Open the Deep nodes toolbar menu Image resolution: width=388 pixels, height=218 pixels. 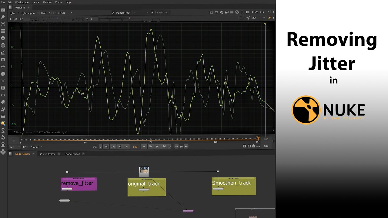tap(3, 88)
